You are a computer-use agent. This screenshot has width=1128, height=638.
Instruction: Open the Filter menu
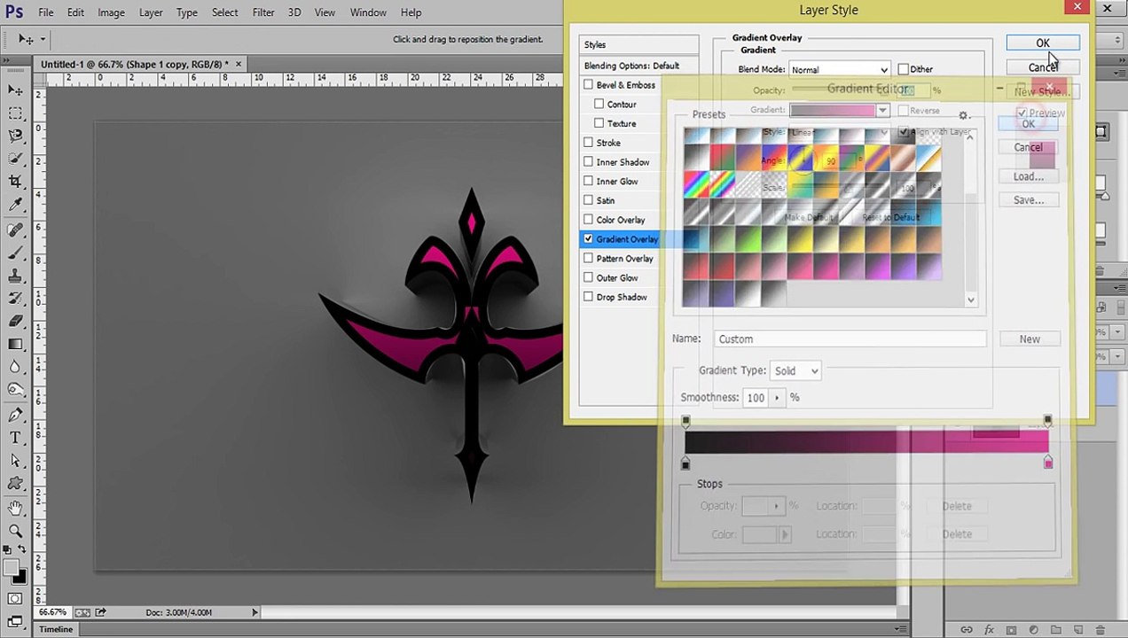point(263,12)
